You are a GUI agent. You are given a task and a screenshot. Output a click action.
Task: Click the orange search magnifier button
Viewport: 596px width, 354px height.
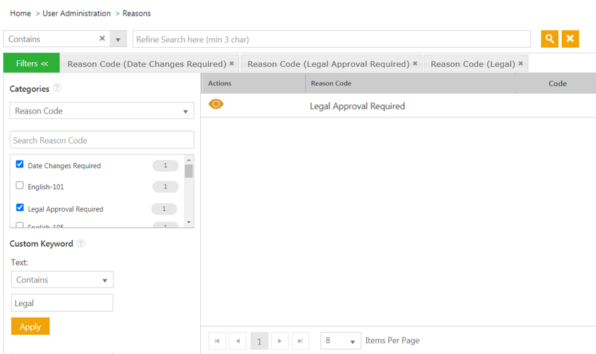click(x=550, y=39)
